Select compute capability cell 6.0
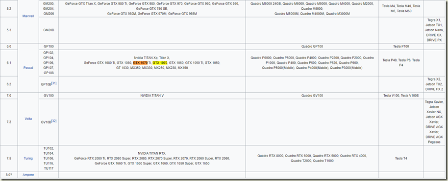 [x=8, y=46]
